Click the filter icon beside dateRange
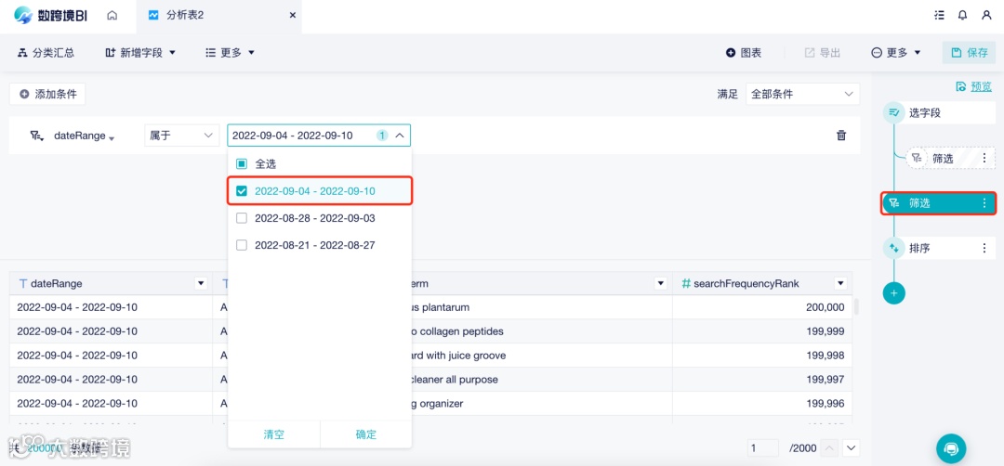The width and height of the screenshot is (1004, 466). coord(36,136)
